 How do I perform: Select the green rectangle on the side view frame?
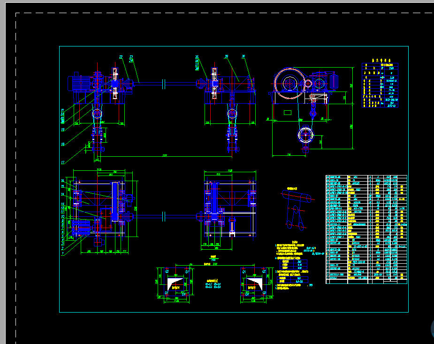click(288, 113)
